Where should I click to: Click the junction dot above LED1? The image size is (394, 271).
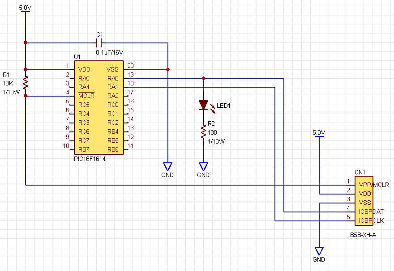tap(204, 78)
